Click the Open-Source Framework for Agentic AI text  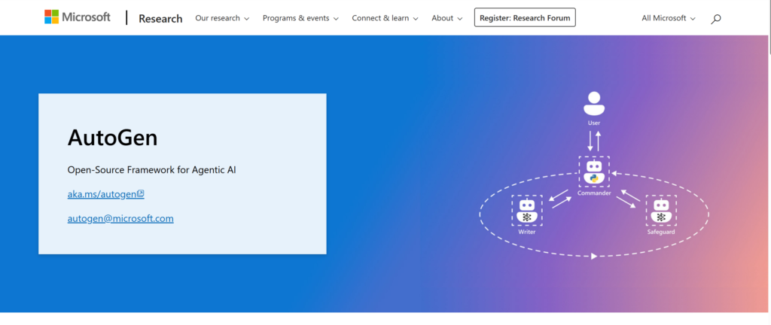click(151, 170)
